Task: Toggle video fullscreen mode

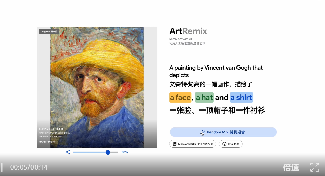Action: pyautogui.click(x=314, y=167)
